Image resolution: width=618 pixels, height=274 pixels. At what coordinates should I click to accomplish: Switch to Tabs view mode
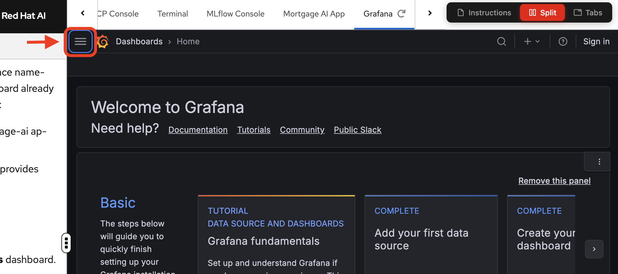click(x=588, y=13)
